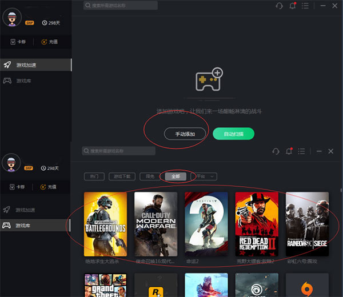
Task: Open 卡券 coupons in upper window
Action: [x=18, y=42]
